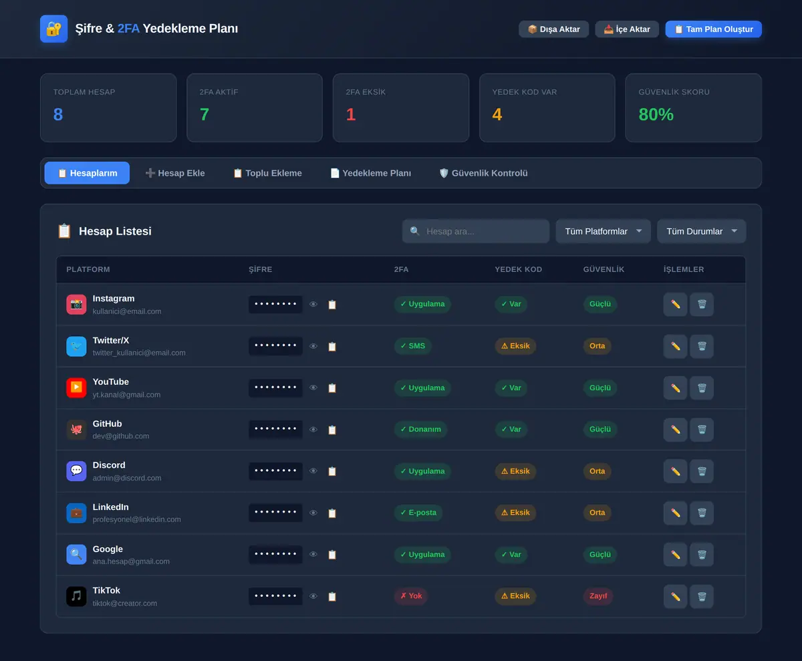Delete the TikTok account row
Image resolution: width=802 pixels, height=661 pixels.
[702, 596]
